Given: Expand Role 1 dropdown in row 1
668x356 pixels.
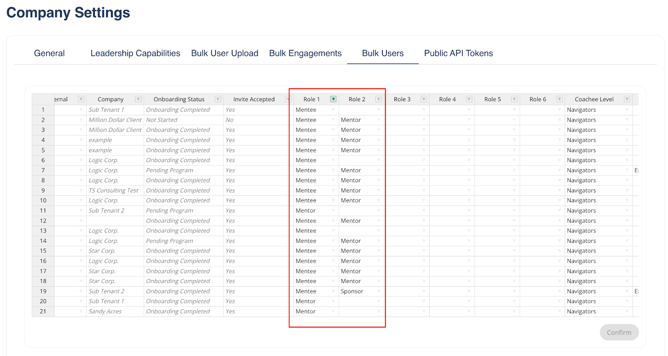Looking at the screenshot, I should [333, 110].
